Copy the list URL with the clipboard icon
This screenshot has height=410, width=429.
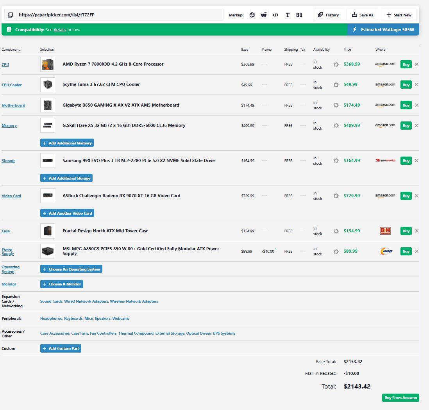(x=10, y=15)
